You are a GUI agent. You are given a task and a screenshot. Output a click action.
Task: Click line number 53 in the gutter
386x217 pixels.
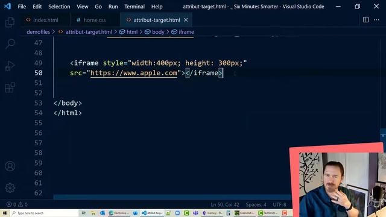[x=38, y=103]
